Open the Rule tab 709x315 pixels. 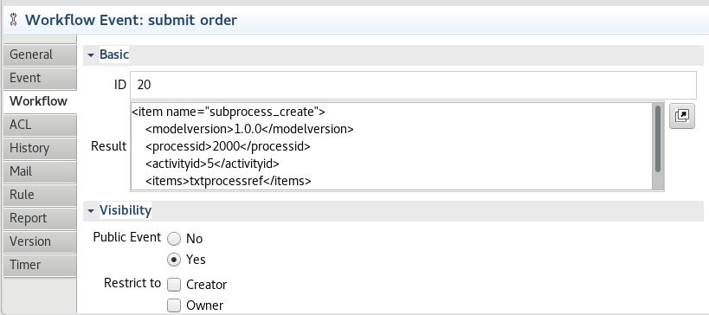coord(40,195)
